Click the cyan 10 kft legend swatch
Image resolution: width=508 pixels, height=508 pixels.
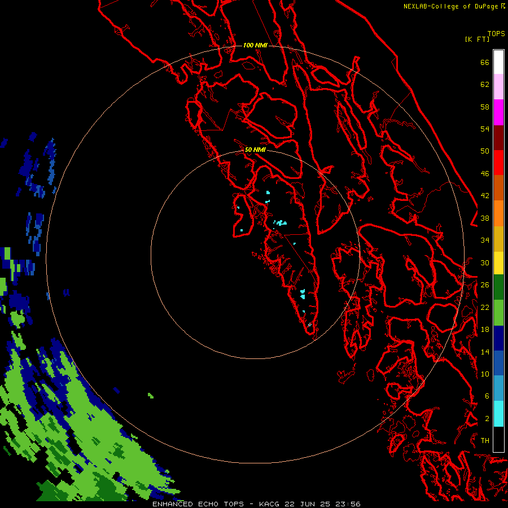point(498,414)
